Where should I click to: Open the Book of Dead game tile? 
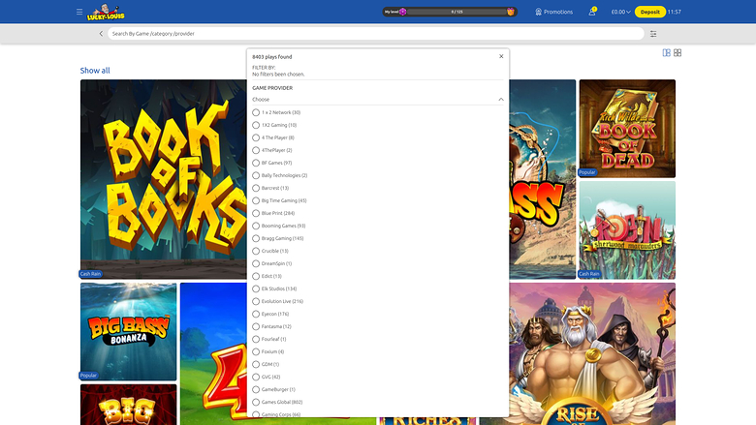click(627, 129)
